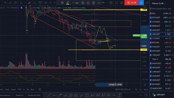
Task: Open the candlestick chart style selector
Action: point(10,3)
